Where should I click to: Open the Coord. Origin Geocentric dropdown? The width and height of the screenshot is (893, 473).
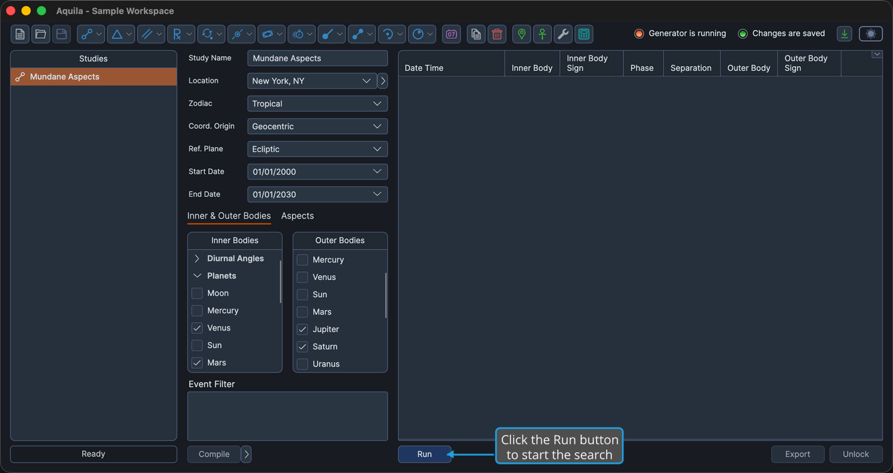click(318, 126)
